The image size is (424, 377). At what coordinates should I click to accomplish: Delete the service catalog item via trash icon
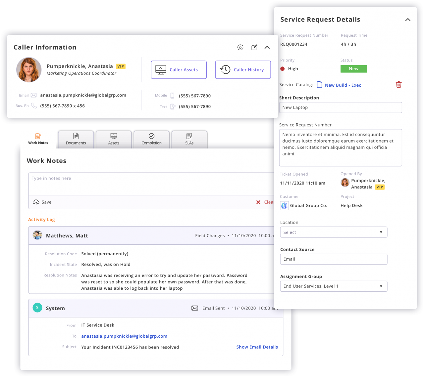(x=398, y=85)
